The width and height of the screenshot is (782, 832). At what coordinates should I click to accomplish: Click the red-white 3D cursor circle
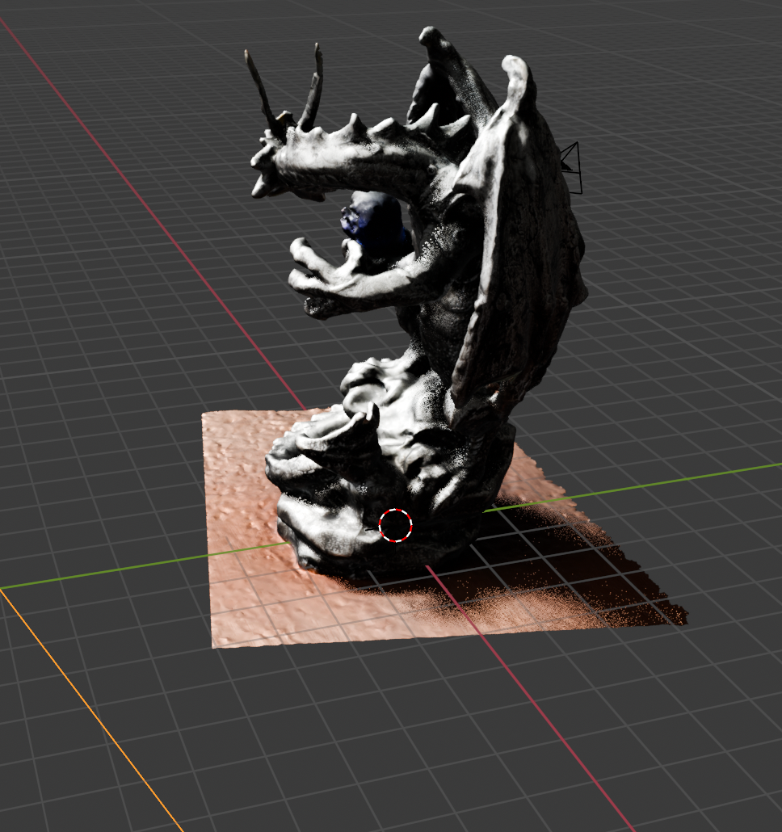pyautogui.click(x=395, y=525)
